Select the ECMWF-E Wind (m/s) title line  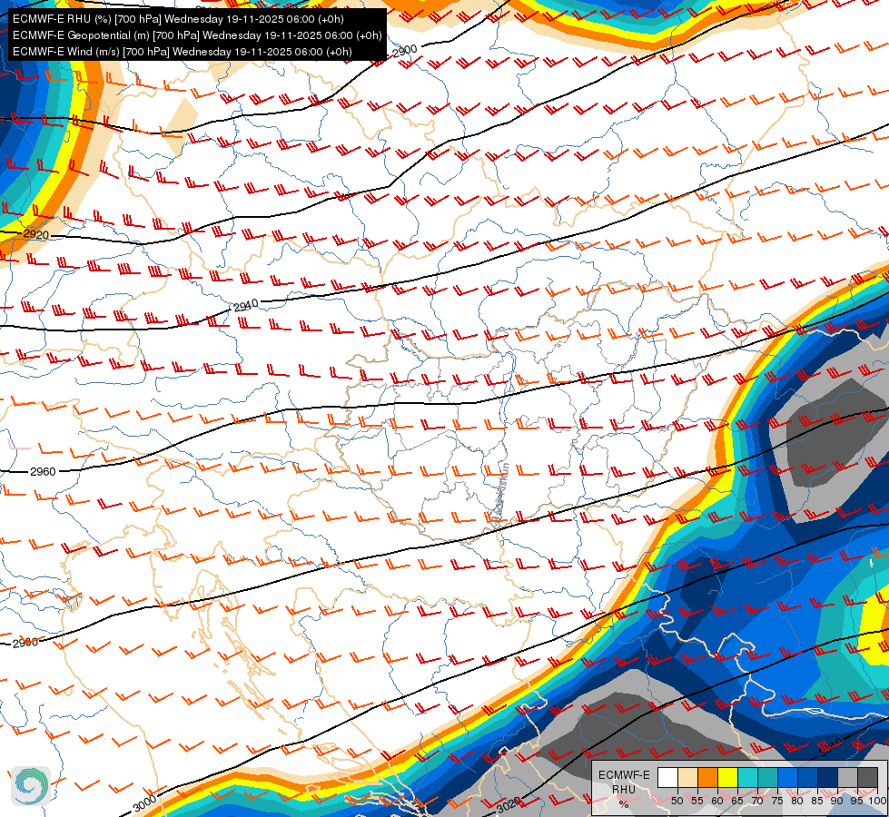click(x=182, y=52)
